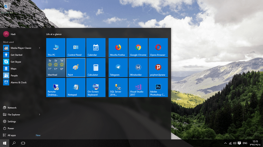Launch the Telegram tile
This screenshot has width=263, height=147.
(118, 67)
